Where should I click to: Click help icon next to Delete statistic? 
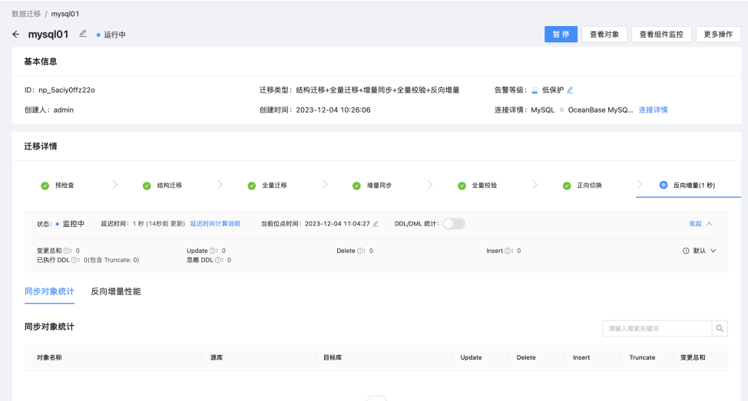click(x=360, y=251)
